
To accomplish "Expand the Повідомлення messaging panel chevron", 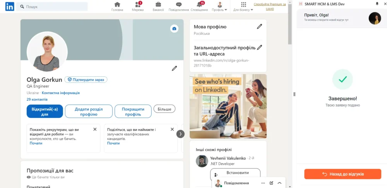I will (x=279, y=183).
